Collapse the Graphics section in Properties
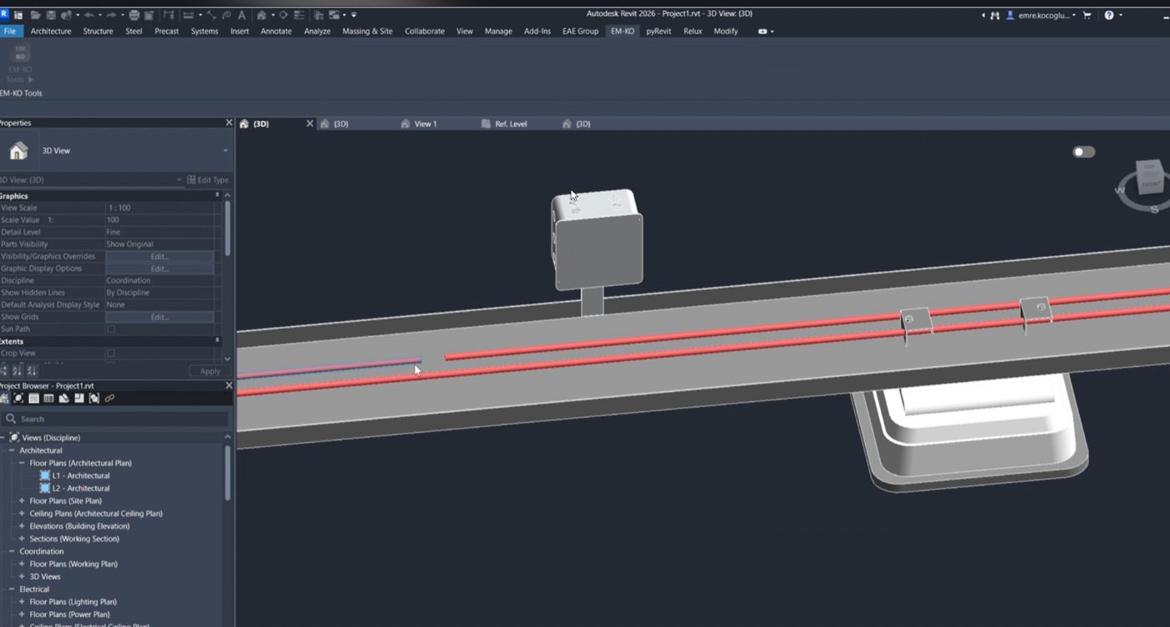Screen dimensions: 1170x627 click(217, 196)
